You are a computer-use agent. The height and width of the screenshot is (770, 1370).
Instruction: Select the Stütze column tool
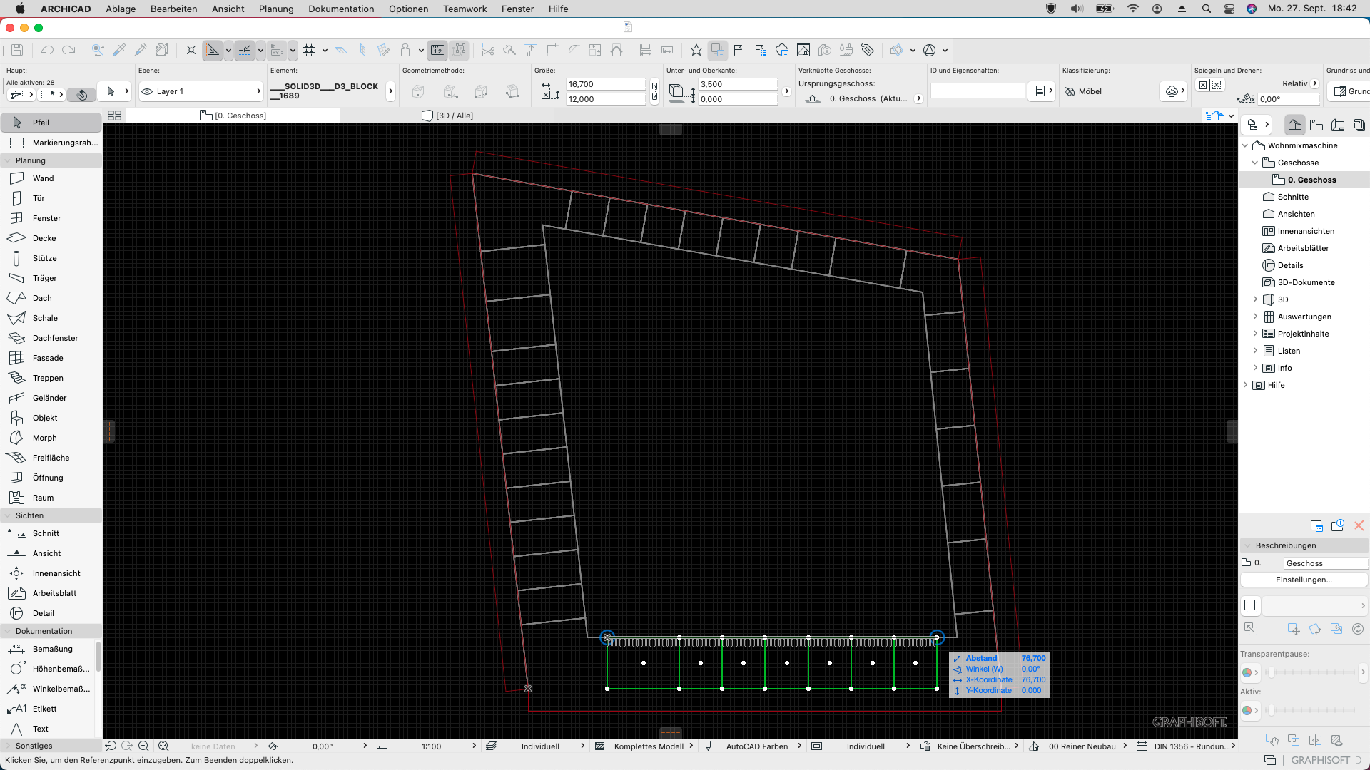[x=44, y=258]
